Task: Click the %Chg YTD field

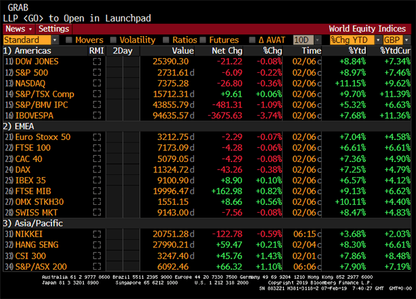Action: pyautogui.click(x=352, y=40)
